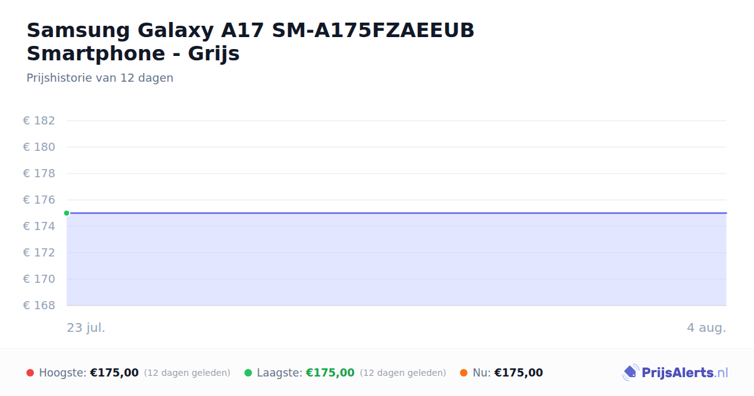Click the € 176 axis label
Viewport: 754px width, 396px height.
(x=39, y=200)
